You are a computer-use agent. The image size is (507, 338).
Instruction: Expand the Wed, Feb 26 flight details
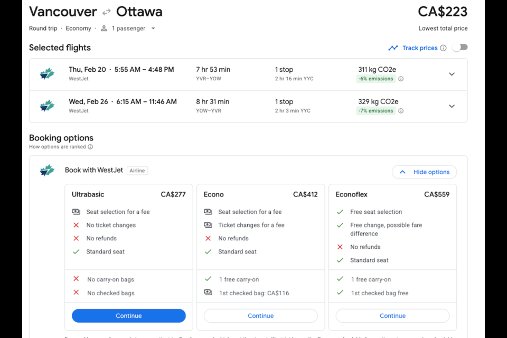coord(452,106)
